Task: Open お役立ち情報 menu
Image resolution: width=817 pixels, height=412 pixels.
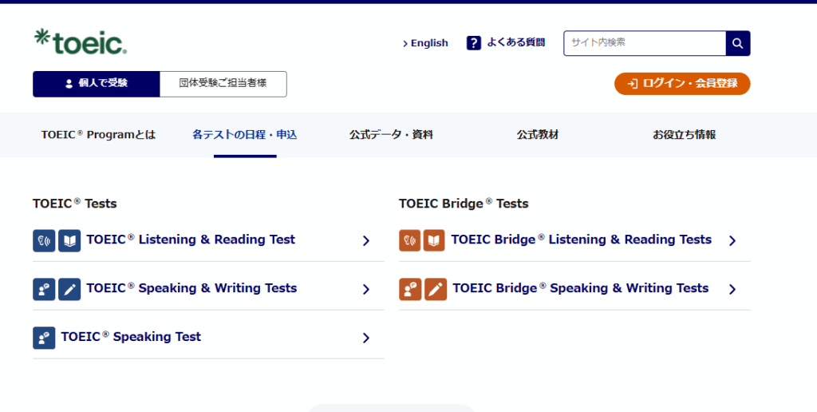Action: (684, 135)
